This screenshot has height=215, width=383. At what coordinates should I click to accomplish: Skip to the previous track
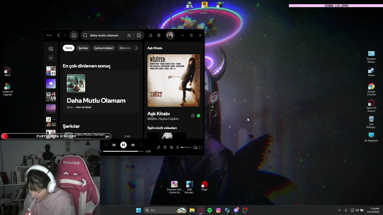(x=114, y=145)
